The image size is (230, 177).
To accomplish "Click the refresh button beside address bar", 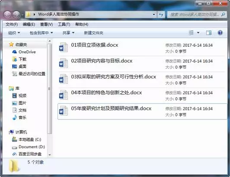I will [161, 14].
